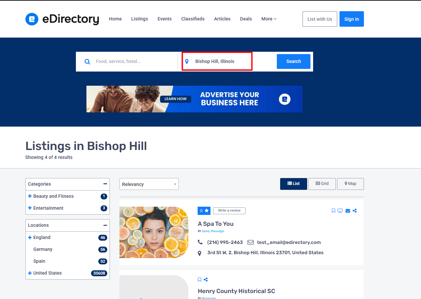Viewport: 421px width, 299px height.
Task: Click the location pin icon in search bar
Action: click(x=187, y=62)
